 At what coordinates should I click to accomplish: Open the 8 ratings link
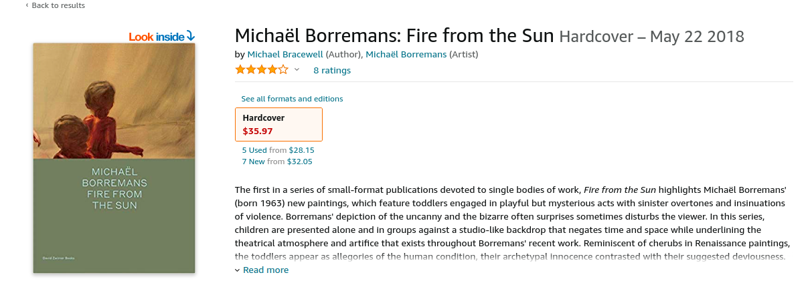pyautogui.click(x=331, y=70)
